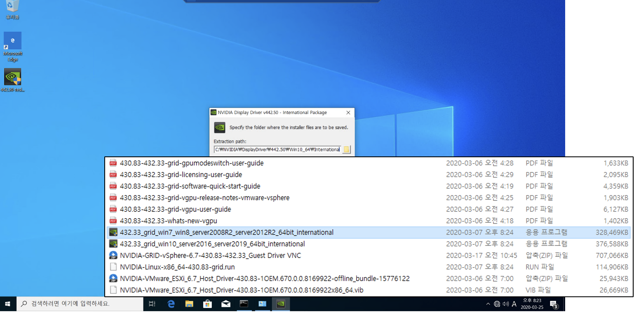Select NVIDIA-GRID-vSphere-6.7 Guest Driver VNC file name
This screenshot has height=312, width=634.
pos(211,255)
